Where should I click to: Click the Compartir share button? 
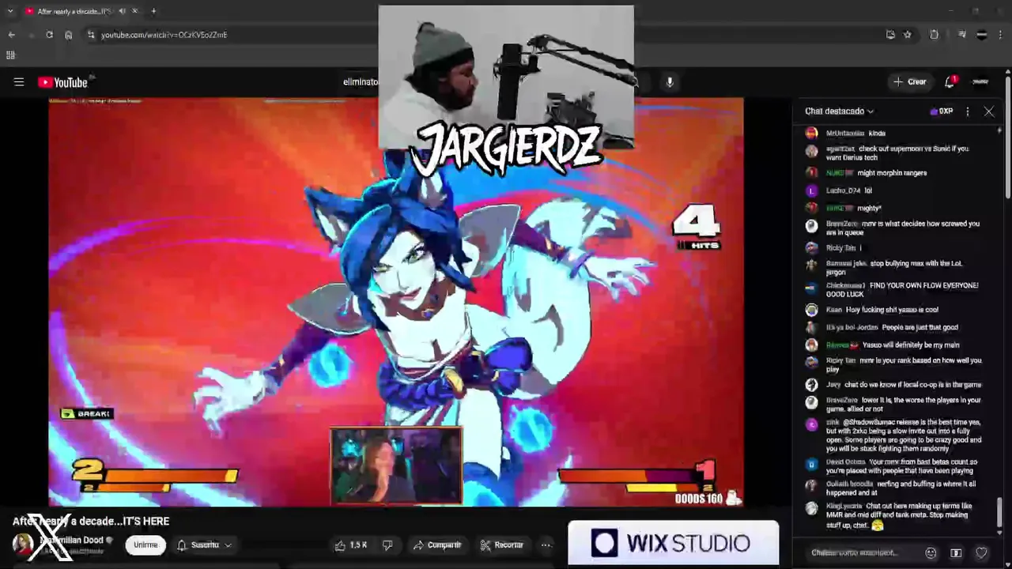point(436,545)
